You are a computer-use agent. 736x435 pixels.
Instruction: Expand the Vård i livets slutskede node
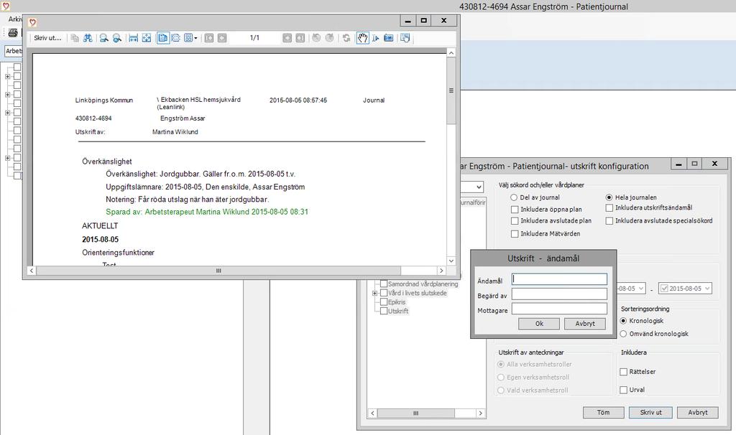tap(374, 293)
